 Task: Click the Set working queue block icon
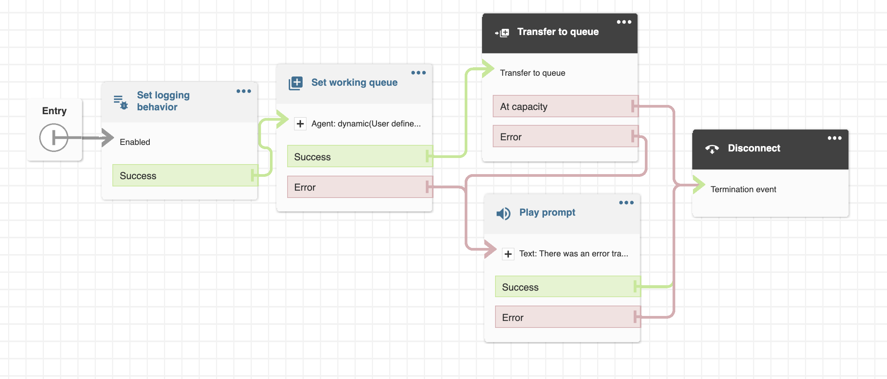[296, 83]
